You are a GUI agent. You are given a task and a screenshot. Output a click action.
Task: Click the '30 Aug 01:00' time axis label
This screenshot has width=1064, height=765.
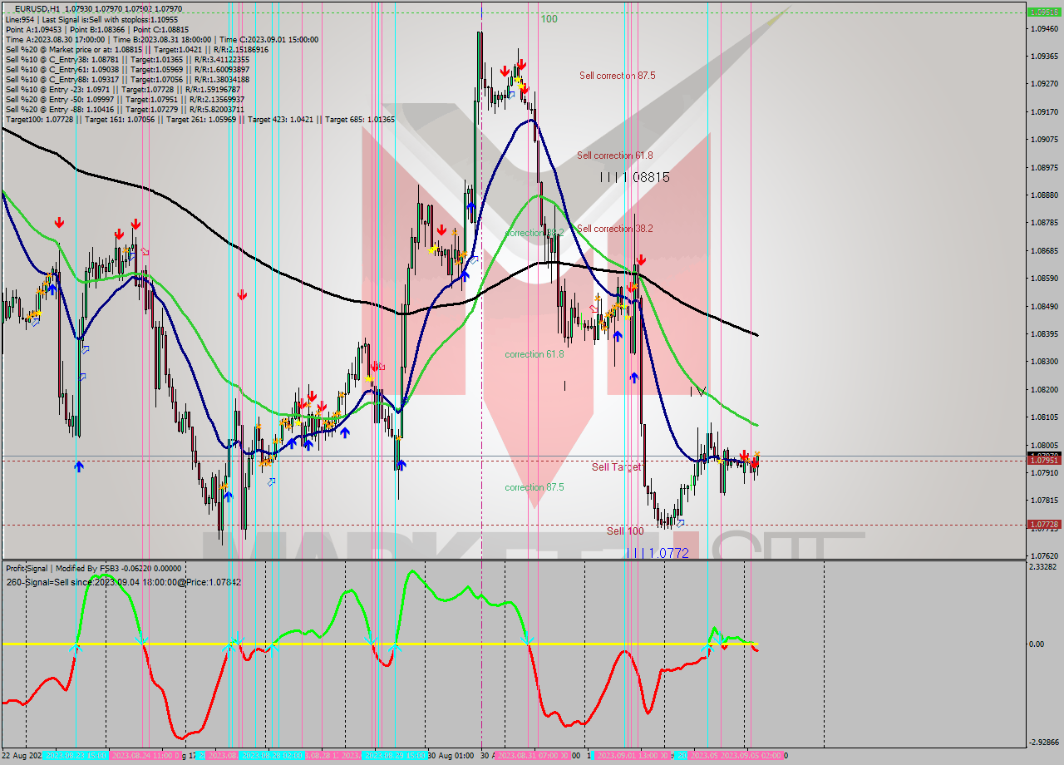click(449, 755)
